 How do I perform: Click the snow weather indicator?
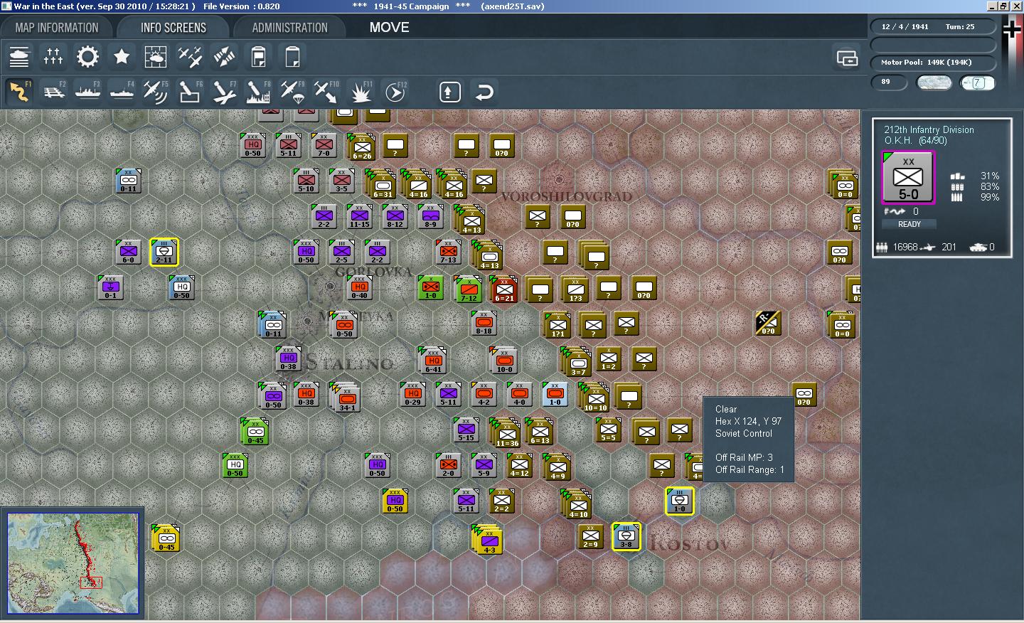934,82
